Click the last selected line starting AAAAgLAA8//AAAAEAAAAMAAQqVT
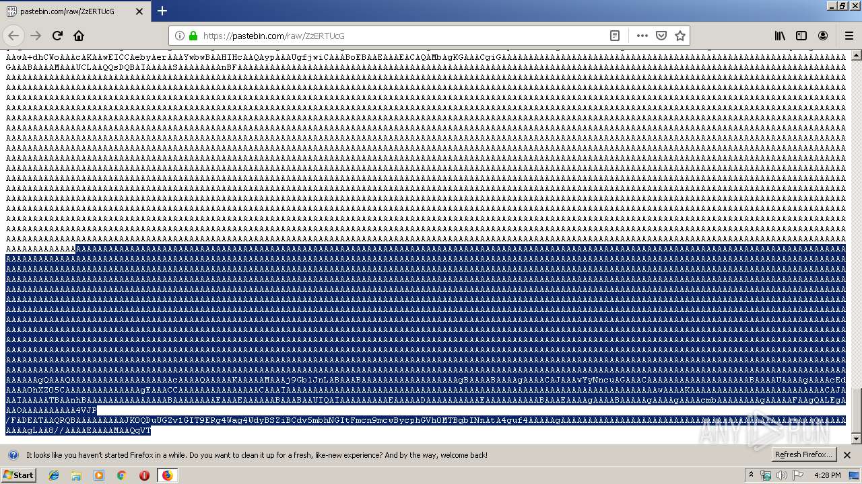The image size is (862, 484). [x=78, y=430]
